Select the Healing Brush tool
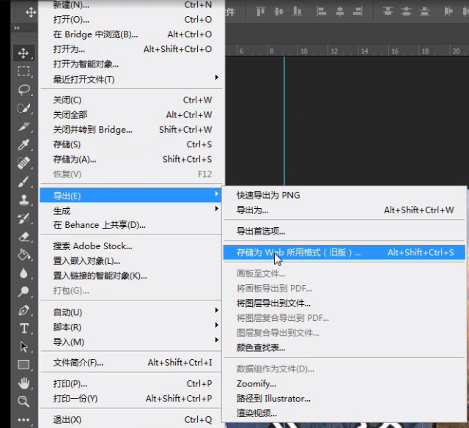The width and height of the screenshot is (469, 428). click(23, 163)
